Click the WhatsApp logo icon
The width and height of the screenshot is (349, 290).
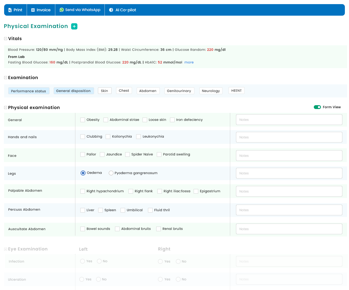point(62,10)
